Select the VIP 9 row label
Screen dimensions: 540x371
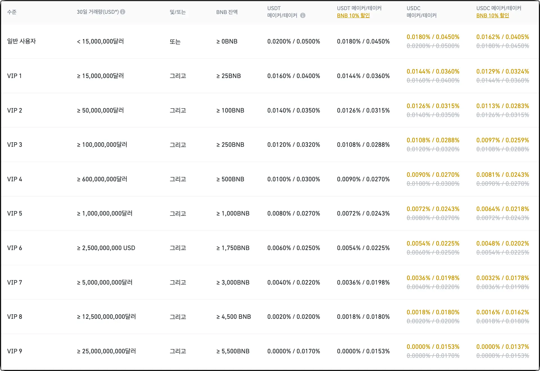15,351
